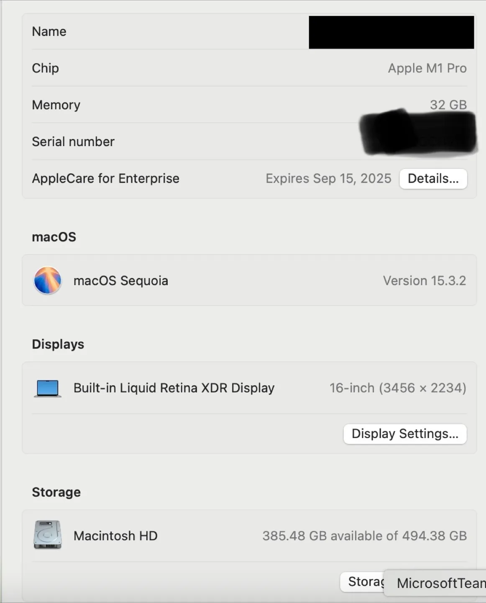
Task: Open AppleCare Details dialog
Action: [433, 178]
